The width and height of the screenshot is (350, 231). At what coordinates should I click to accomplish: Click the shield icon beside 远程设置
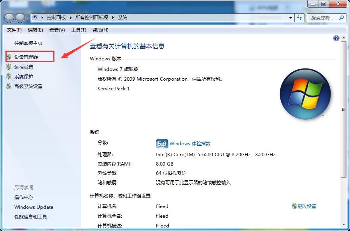coord(9,67)
